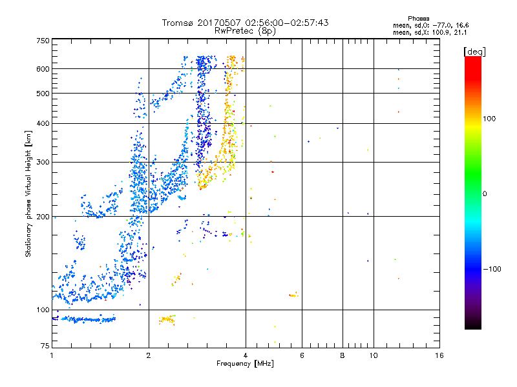Screen dimensions: 517x387
Task: Click the y-axis tick label "200"
Action: (x=43, y=217)
